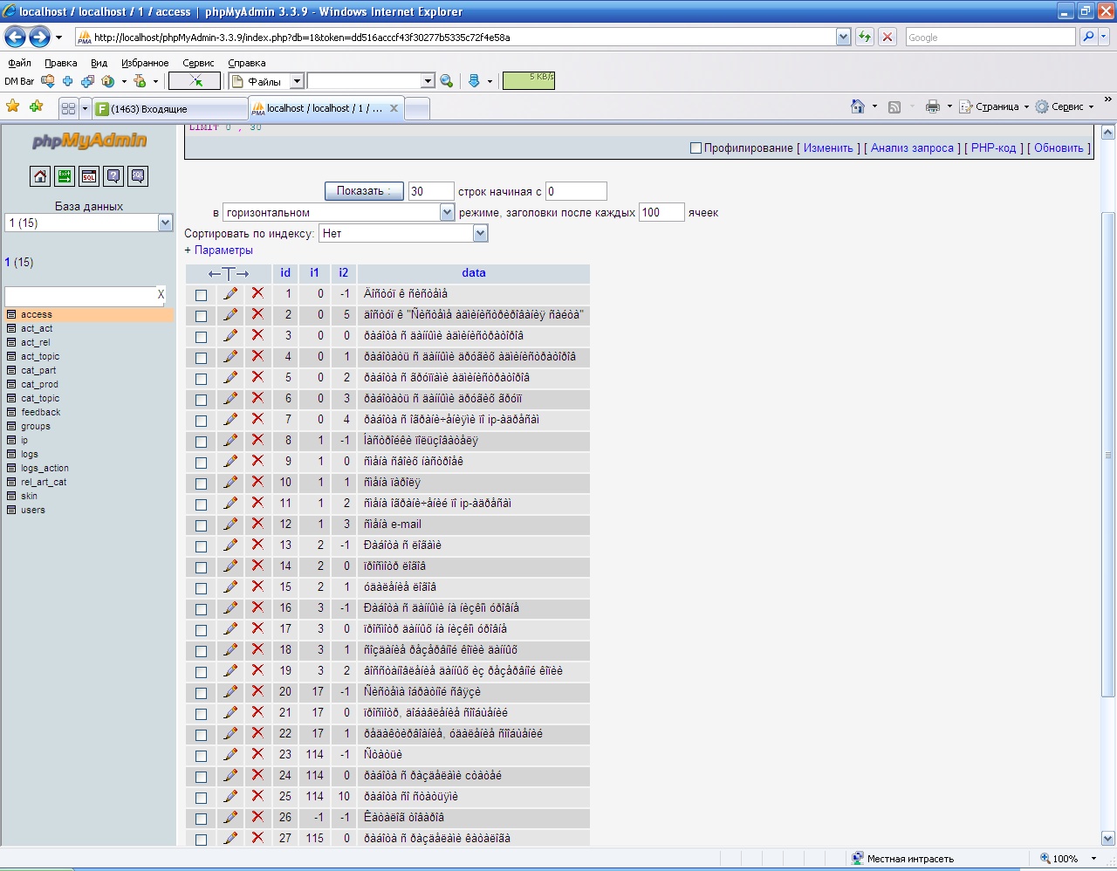Edit row with id 20
The height and width of the screenshot is (871, 1117).
230,692
